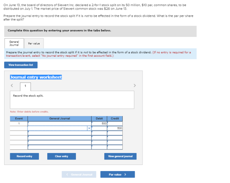Switch to the Par value tab
This screenshot has width=230, height=183.
click(34, 43)
